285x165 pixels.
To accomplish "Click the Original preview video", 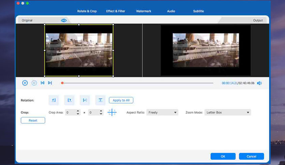I will click(79, 50).
